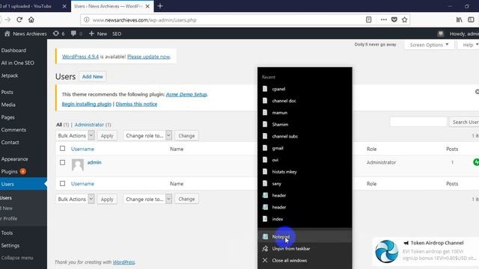Dismiss the theme plugin notice with X icon
This screenshot has width=479, height=269.
pos(477,91)
